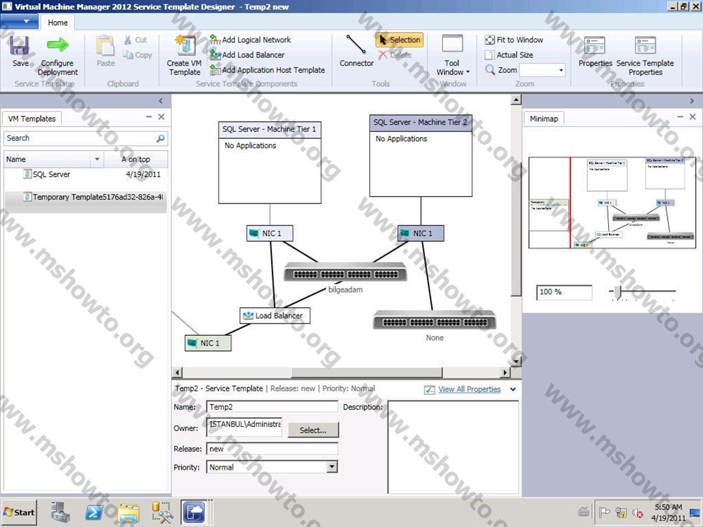Select the bilgeadam network switch

(345, 273)
